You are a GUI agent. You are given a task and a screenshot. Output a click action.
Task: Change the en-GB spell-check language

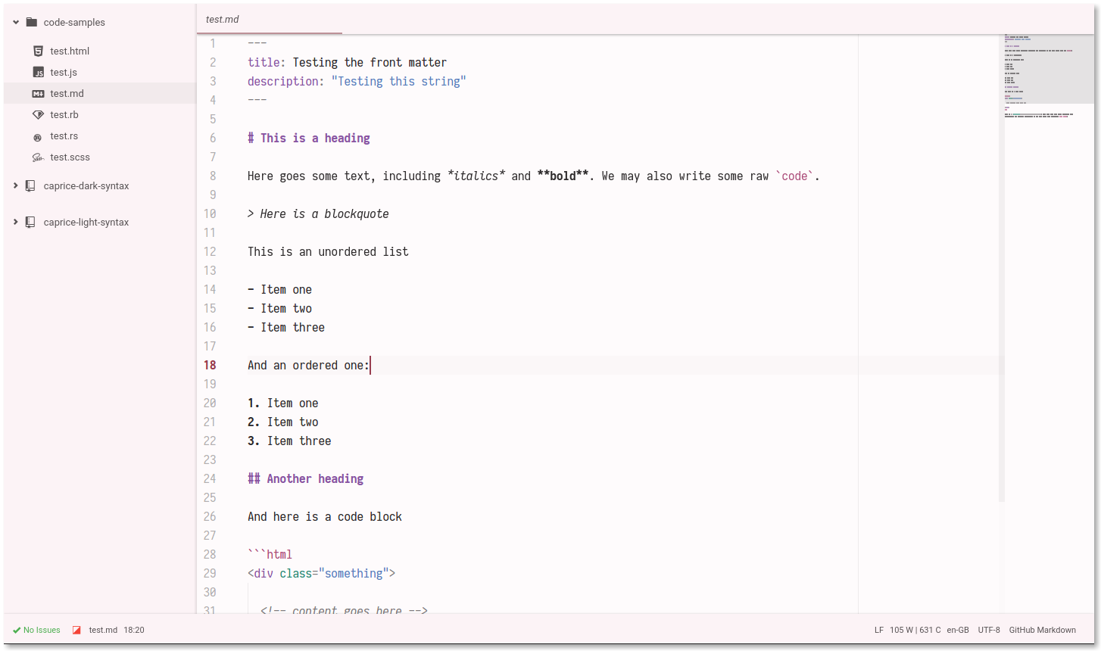pyautogui.click(x=958, y=630)
